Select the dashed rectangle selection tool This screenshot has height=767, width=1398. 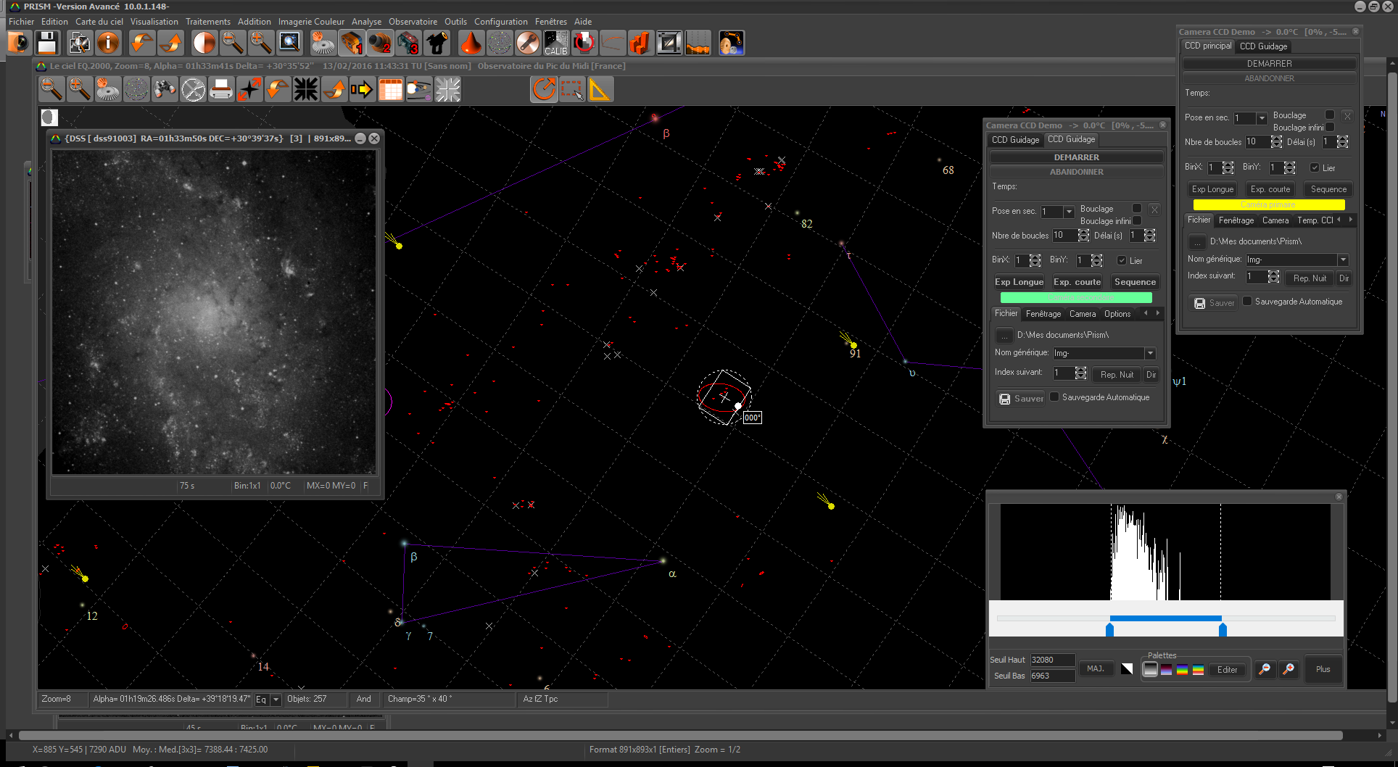tap(572, 90)
